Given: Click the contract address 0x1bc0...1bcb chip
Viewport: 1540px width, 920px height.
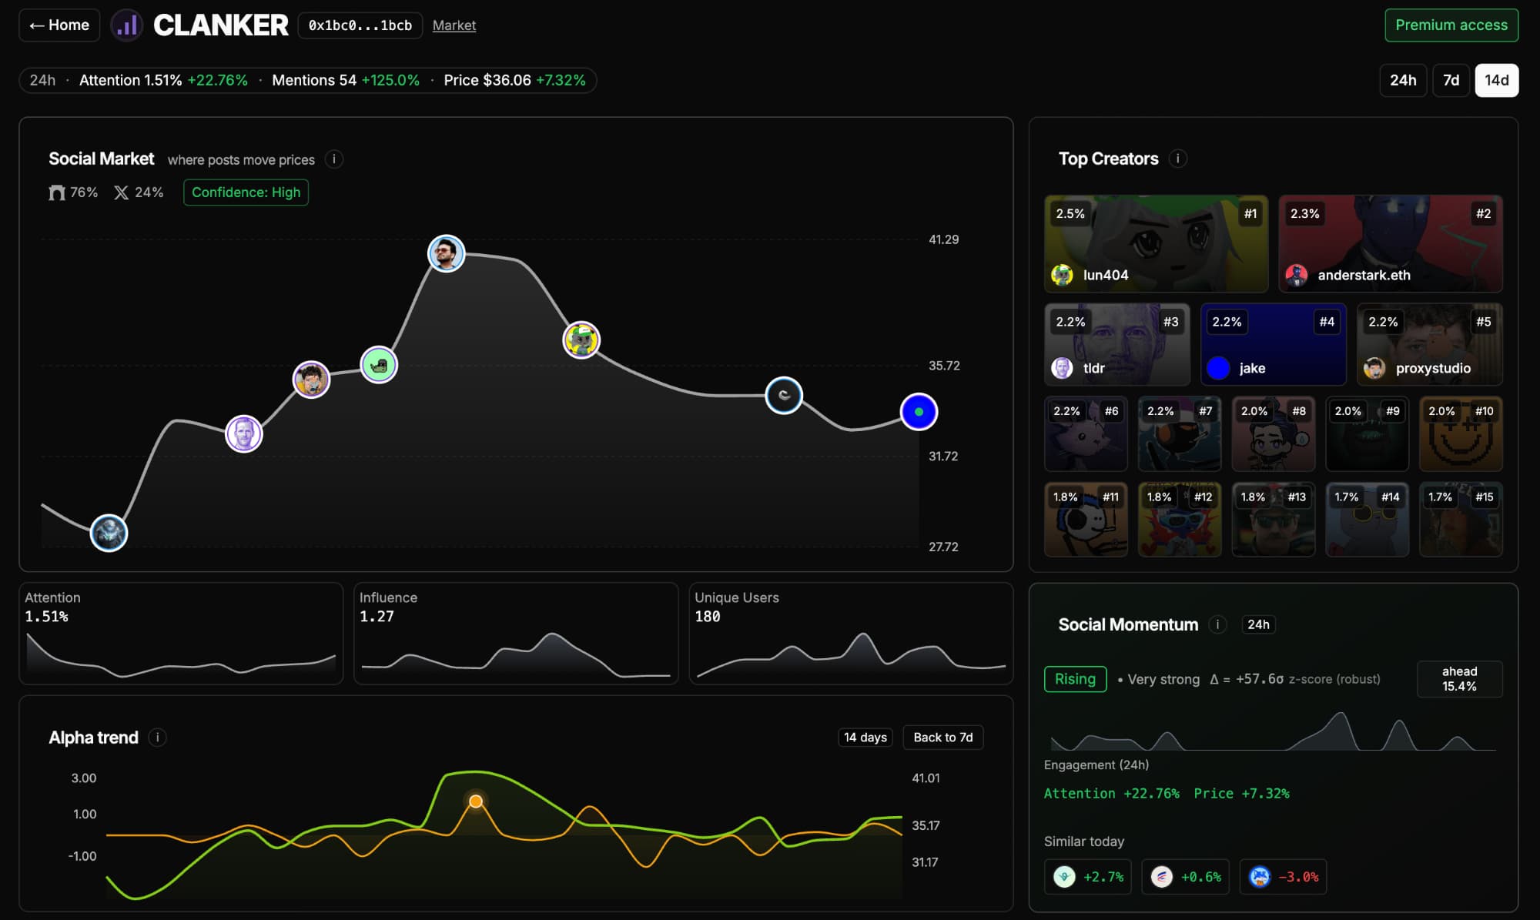Looking at the screenshot, I should click(x=360, y=25).
